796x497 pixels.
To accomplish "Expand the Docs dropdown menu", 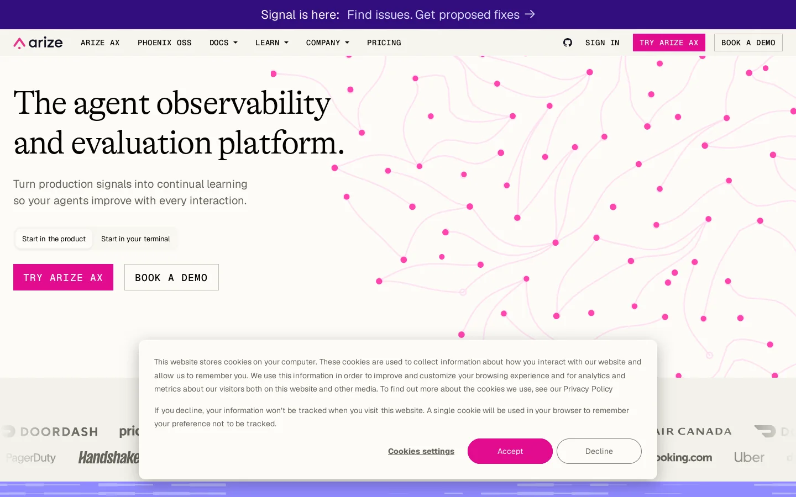I will pyautogui.click(x=223, y=43).
